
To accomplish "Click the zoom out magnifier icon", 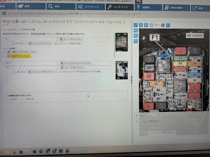I will 136,36.
